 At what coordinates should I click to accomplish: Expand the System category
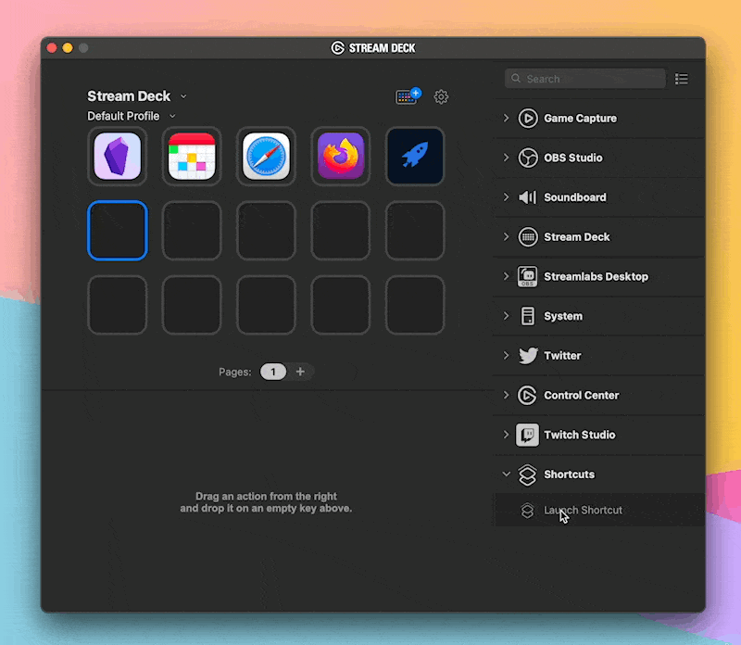[506, 316]
